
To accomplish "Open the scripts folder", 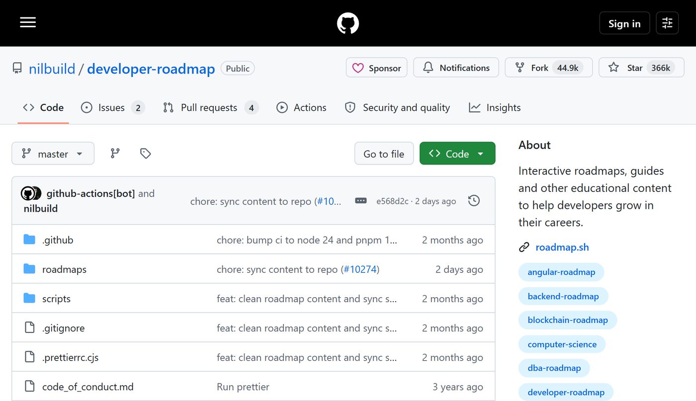I will [56, 299].
